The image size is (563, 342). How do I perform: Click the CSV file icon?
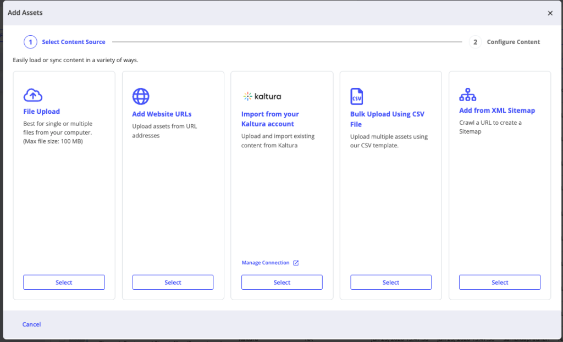tap(356, 96)
